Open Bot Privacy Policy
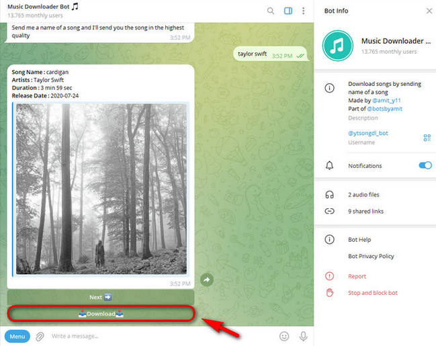Screen dimensions: 436x346 click(x=371, y=256)
